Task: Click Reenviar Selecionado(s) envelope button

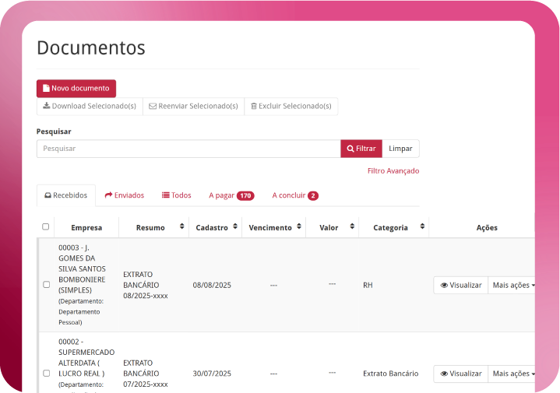Action: [193, 106]
